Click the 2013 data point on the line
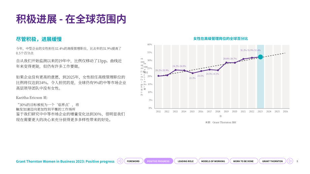The width and height of the screenshot is (310, 174). (175, 70)
